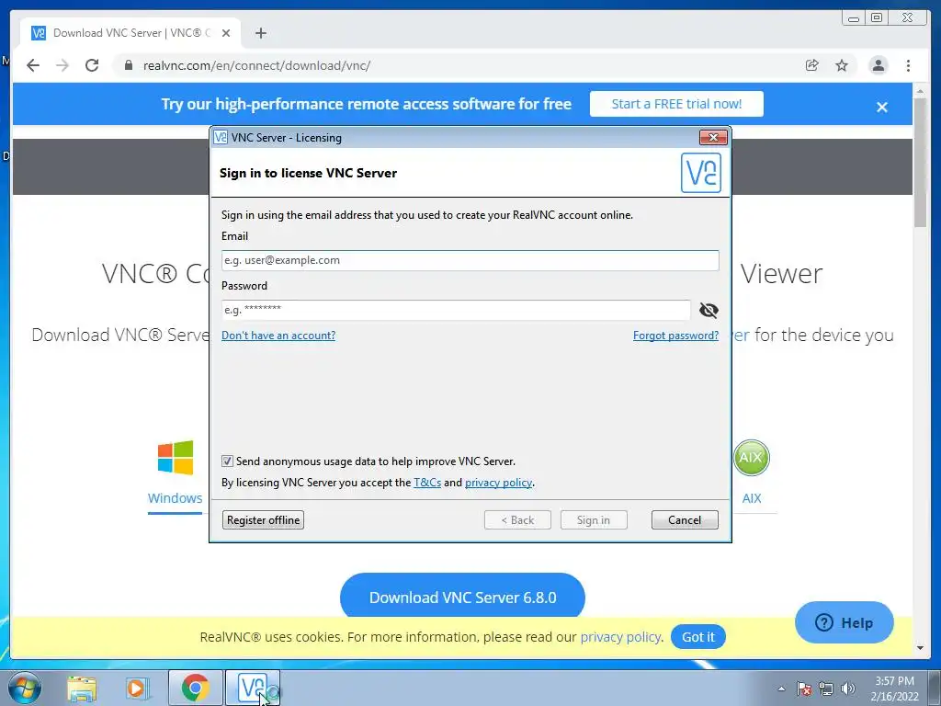Click the Password input field

pos(456,310)
